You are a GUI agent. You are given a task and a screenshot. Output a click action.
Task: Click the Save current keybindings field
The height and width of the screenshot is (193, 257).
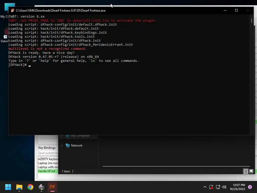pyautogui.click(x=48, y=153)
